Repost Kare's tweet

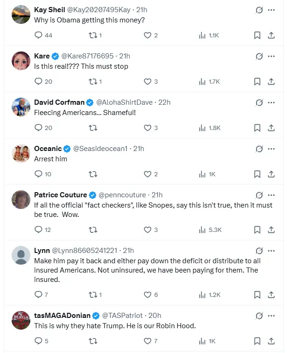tap(92, 81)
